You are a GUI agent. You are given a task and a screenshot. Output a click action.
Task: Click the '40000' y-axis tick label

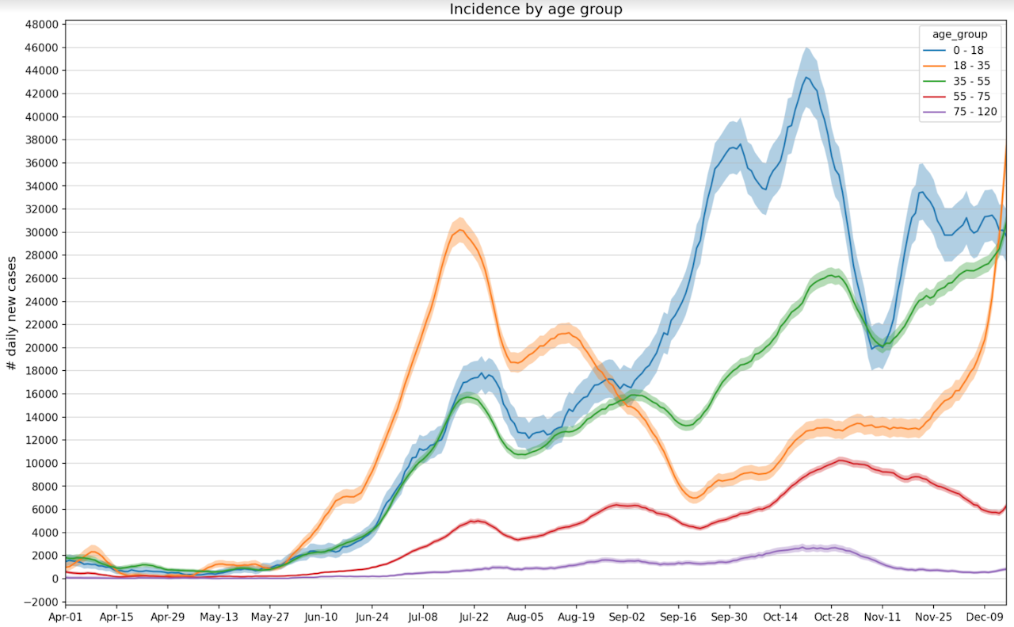42,117
